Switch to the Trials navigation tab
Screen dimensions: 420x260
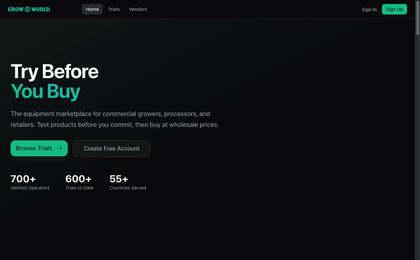point(114,9)
